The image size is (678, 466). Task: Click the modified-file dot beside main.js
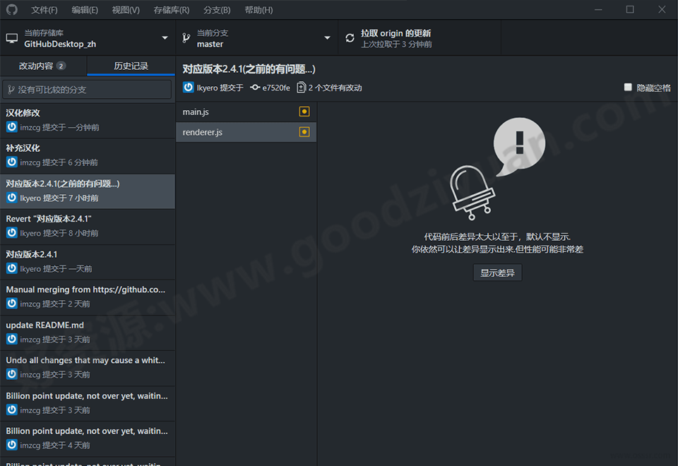tap(304, 111)
